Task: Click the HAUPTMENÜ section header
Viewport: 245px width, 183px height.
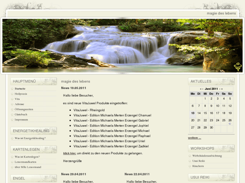Action: pyautogui.click(x=34, y=81)
